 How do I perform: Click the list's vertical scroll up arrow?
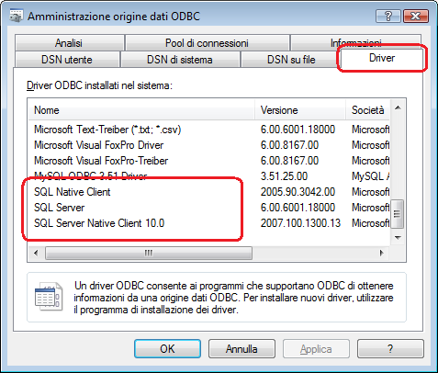point(398,107)
